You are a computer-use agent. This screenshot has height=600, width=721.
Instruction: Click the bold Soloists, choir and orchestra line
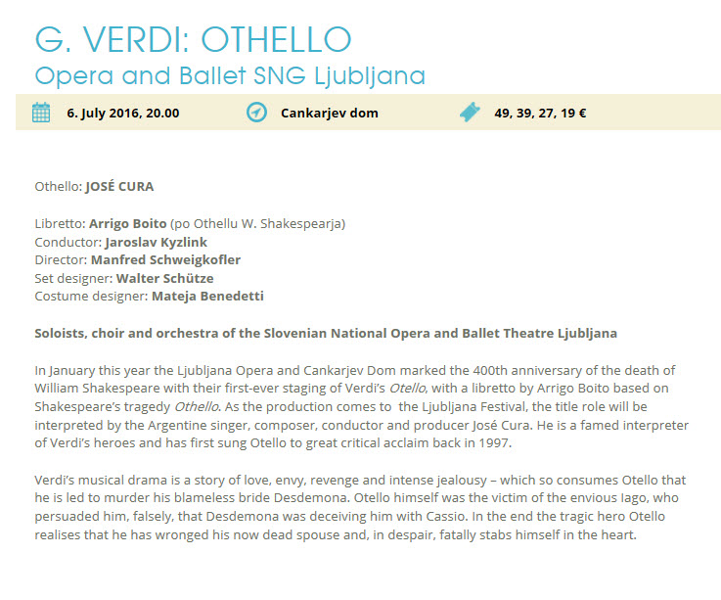tap(326, 333)
